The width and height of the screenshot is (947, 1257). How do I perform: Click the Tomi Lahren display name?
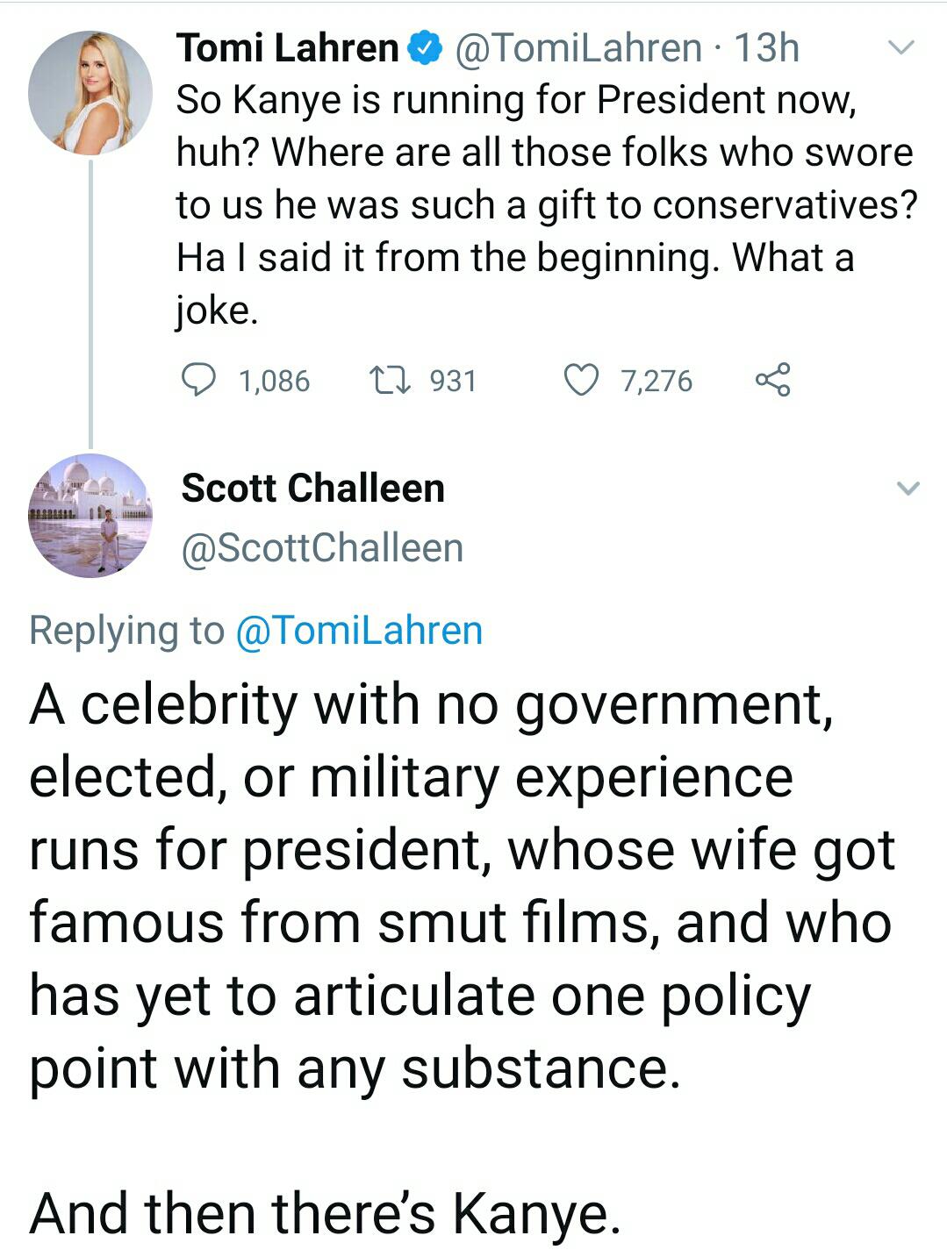click(x=288, y=48)
